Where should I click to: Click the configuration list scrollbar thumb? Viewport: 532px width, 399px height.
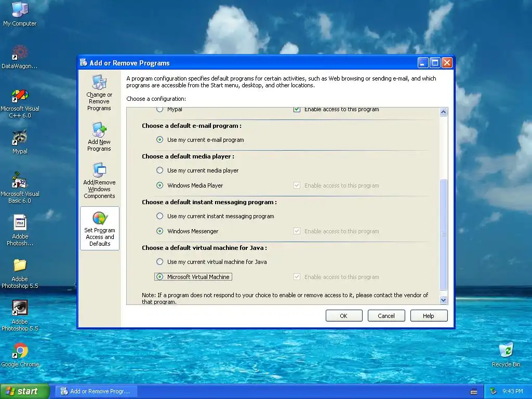(x=443, y=234)
